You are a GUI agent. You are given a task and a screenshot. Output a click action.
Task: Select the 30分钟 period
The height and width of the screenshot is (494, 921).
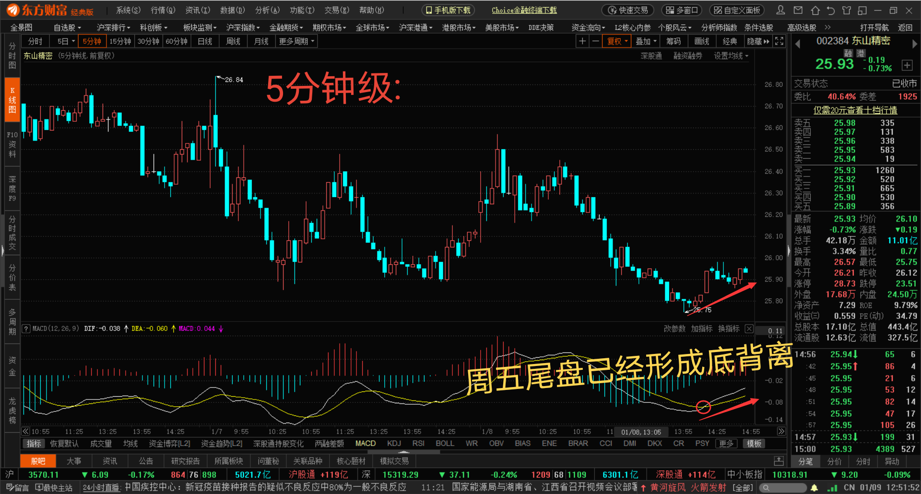click(x=148, y=41)
